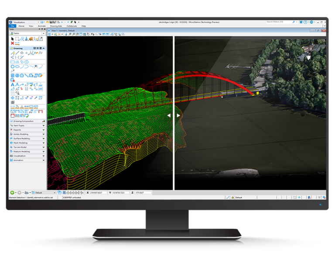Click the X coordinate input field
The image size is (335, 264).
[98, 193]
